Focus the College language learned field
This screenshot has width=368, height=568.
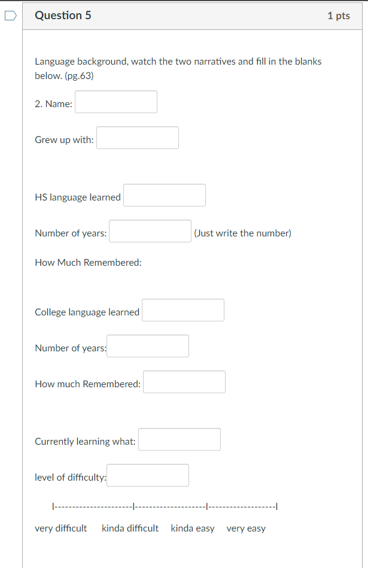point(183,310)
